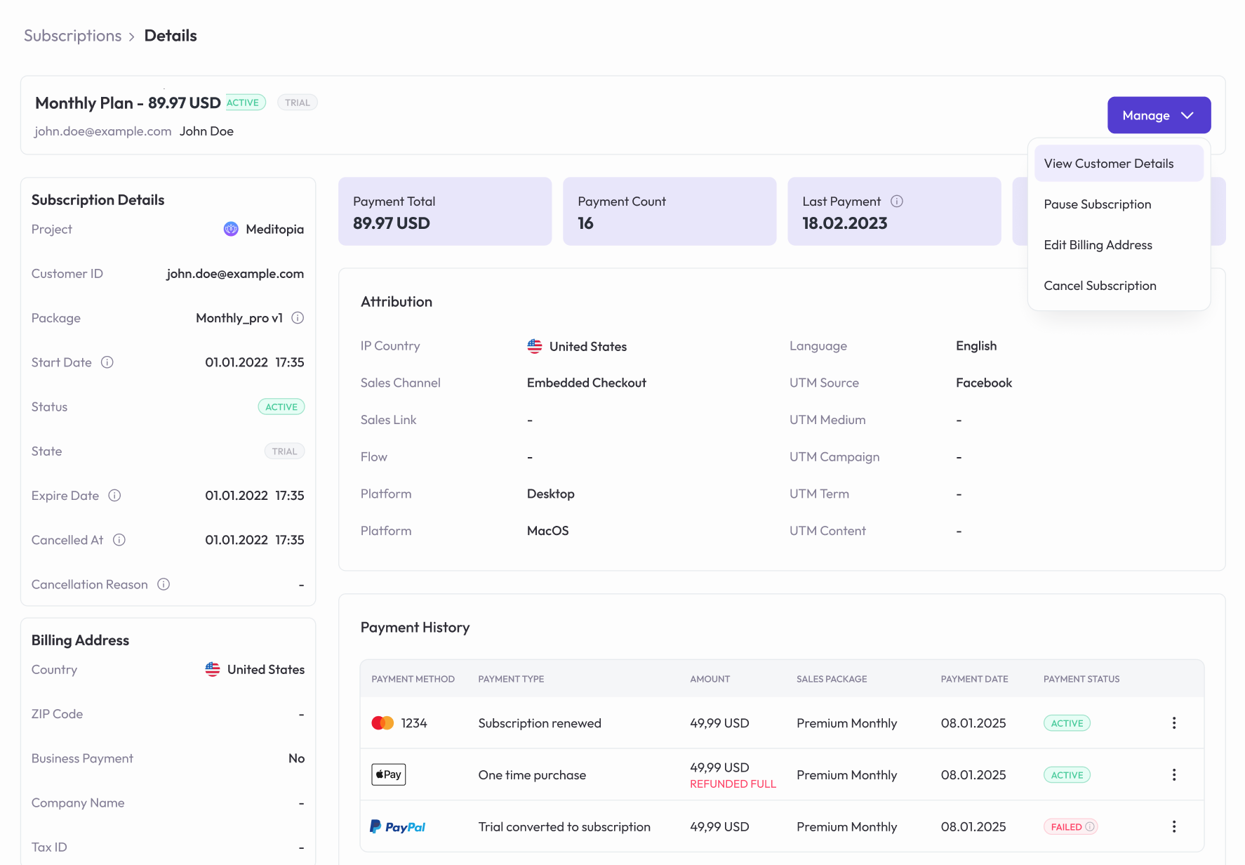
Task: Click the Cancelled At info icon
Action: pyautogui.click(x=119, y=540)
